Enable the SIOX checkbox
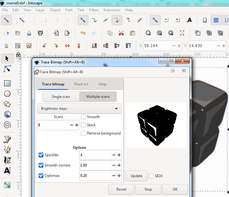The image size is (229, 197). point(151,176)
